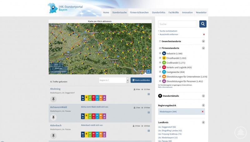Click the magnifier search button
This screenshot has height=142, width=250.
click(203, 24)
